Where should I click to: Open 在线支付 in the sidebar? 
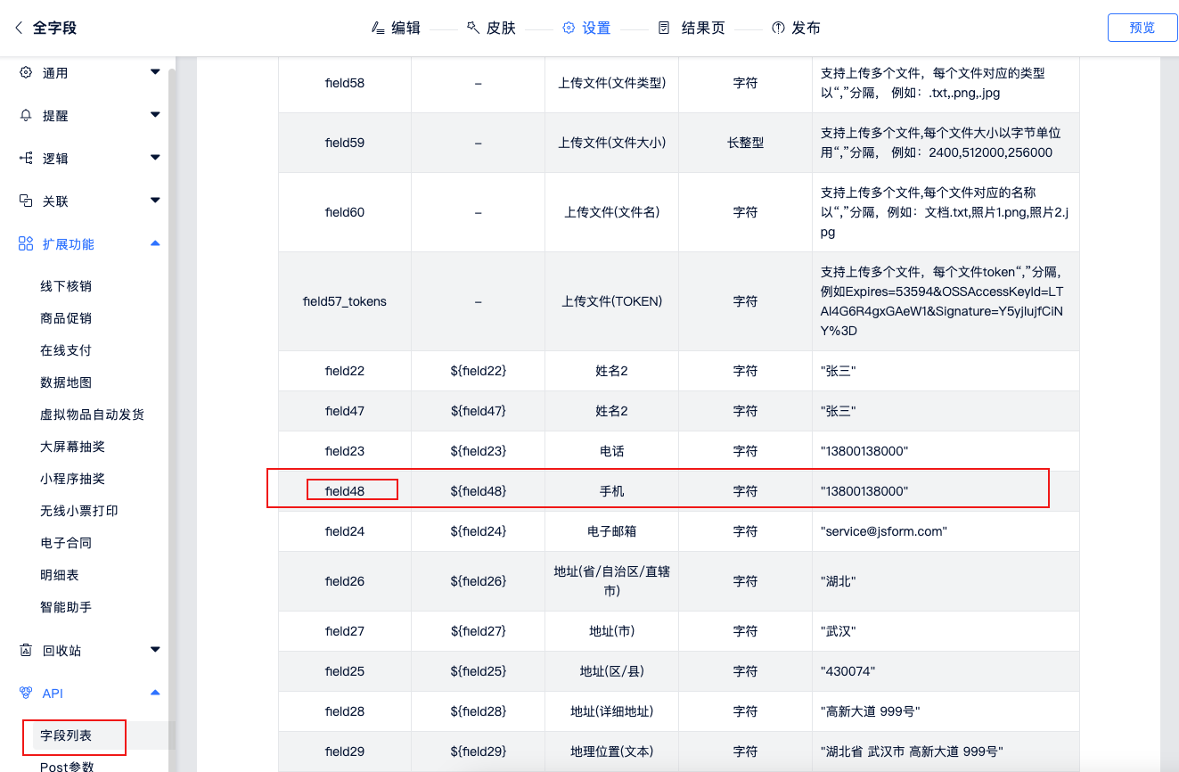[66, 350]
